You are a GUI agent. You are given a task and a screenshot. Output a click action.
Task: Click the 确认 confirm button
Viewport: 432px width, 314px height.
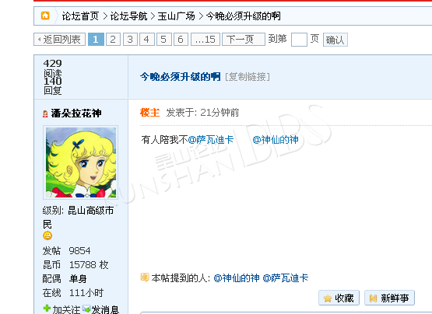click(335, 40)
